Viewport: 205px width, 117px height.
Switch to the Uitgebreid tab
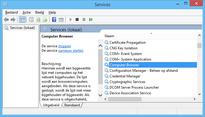[51, 105]
